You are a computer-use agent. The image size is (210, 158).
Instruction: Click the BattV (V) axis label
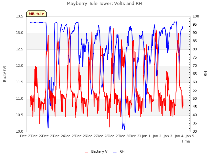[5, 74]
